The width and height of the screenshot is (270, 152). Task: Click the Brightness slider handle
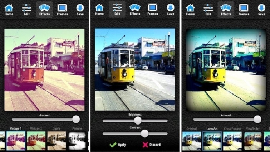(138, 121)
